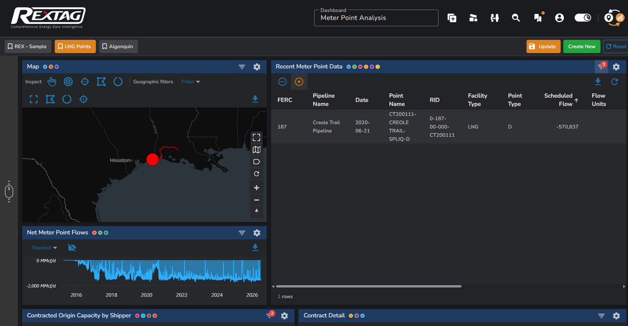The height and width of the screenshot is (326, 628).
Task: Select the circle draw tool in the second map row
Action: [67, 99]
